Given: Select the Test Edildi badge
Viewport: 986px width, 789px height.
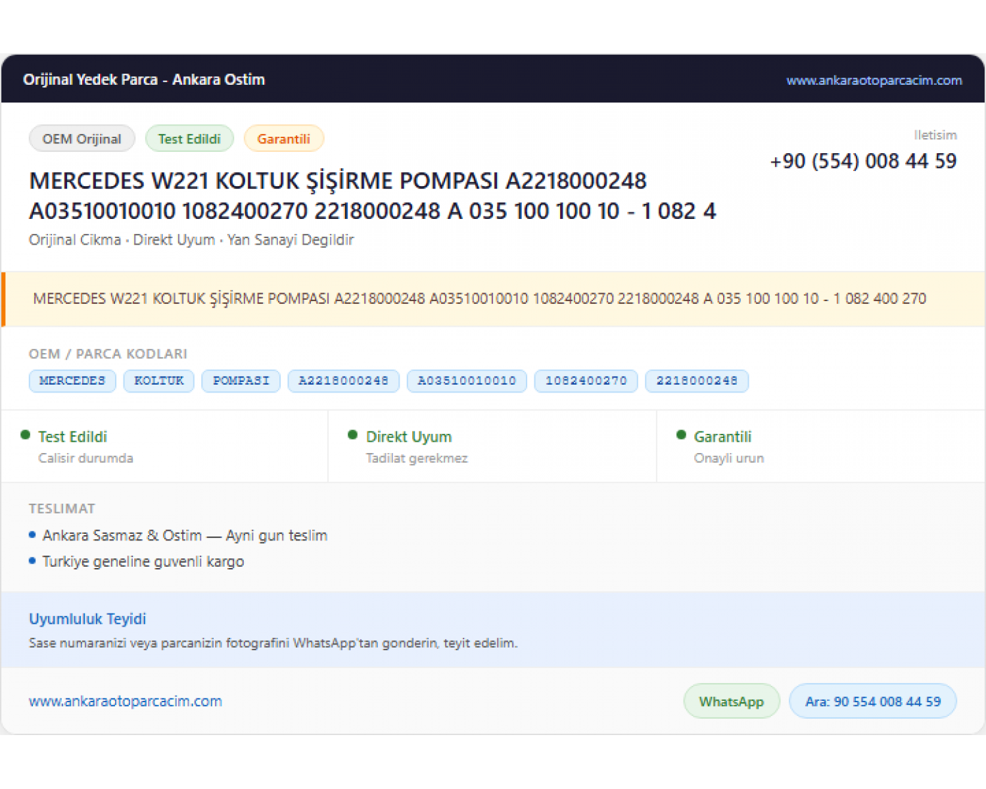Looking at the screenshot, I should [x=189, y=139].
